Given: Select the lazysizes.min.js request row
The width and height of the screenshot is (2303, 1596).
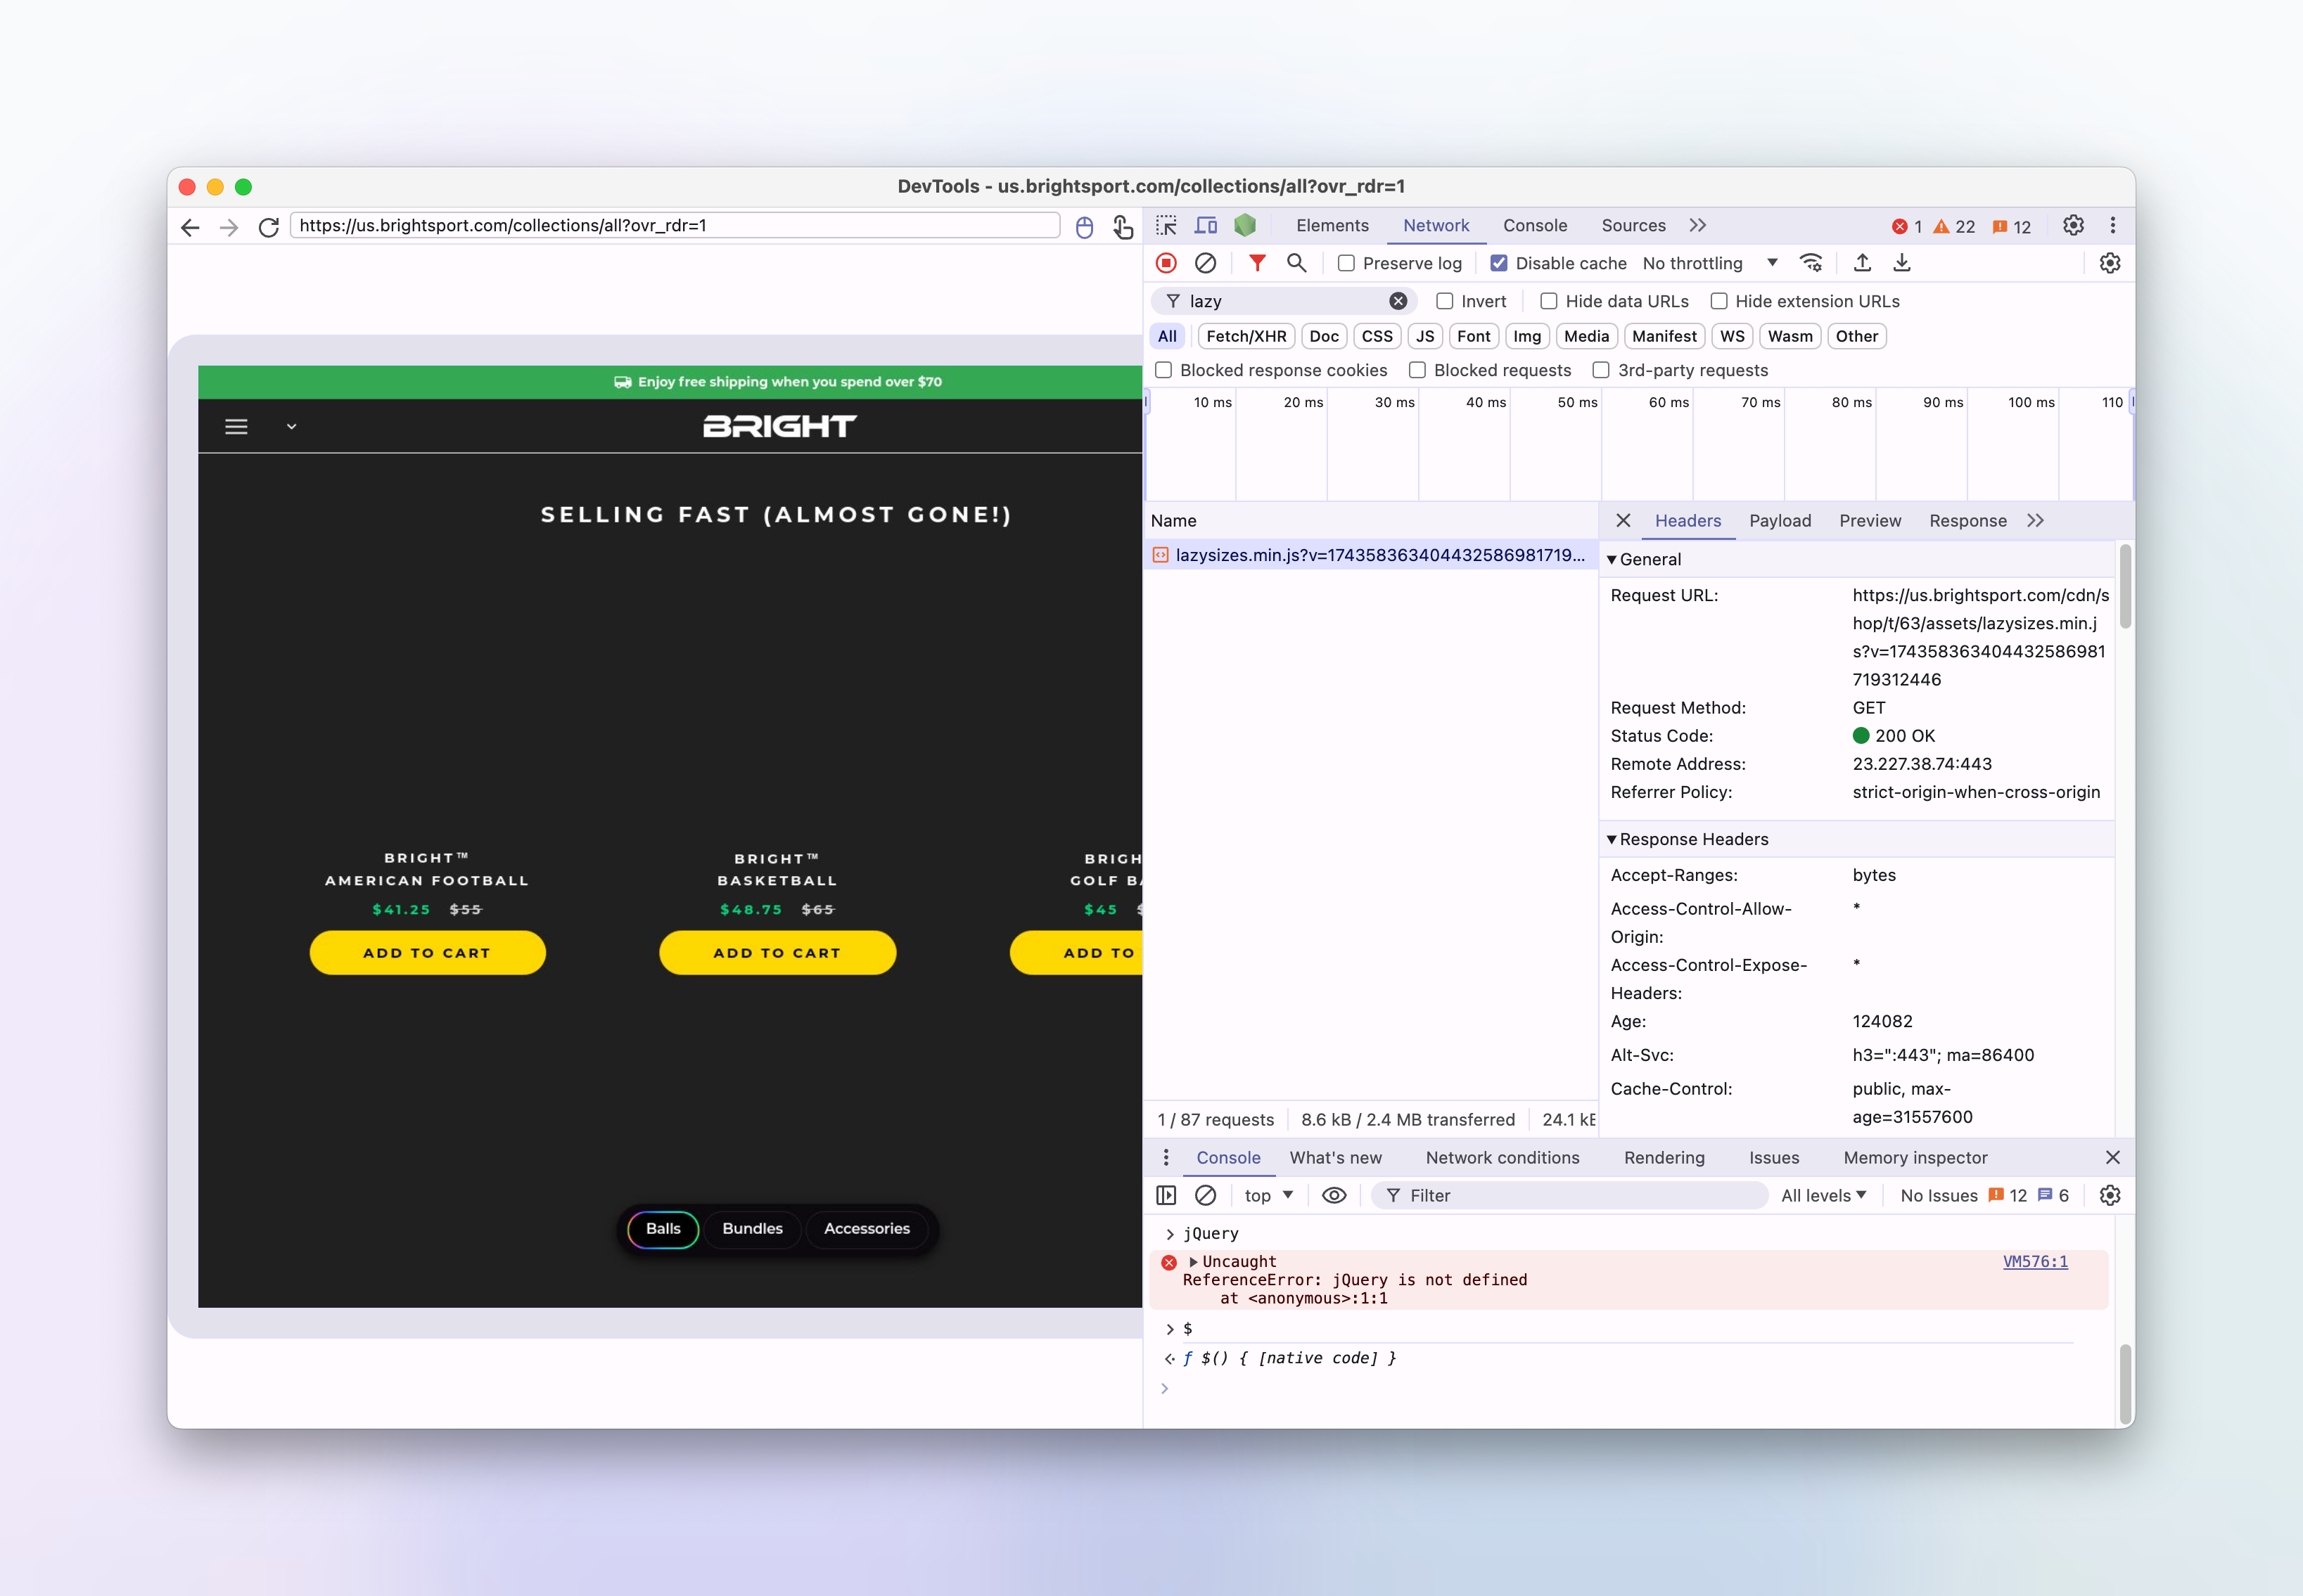Looking at the screenshot, I should point(1370,555).
